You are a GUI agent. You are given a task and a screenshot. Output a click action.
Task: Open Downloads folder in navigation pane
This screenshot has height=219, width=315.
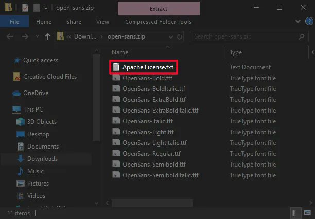coord(42,159)
